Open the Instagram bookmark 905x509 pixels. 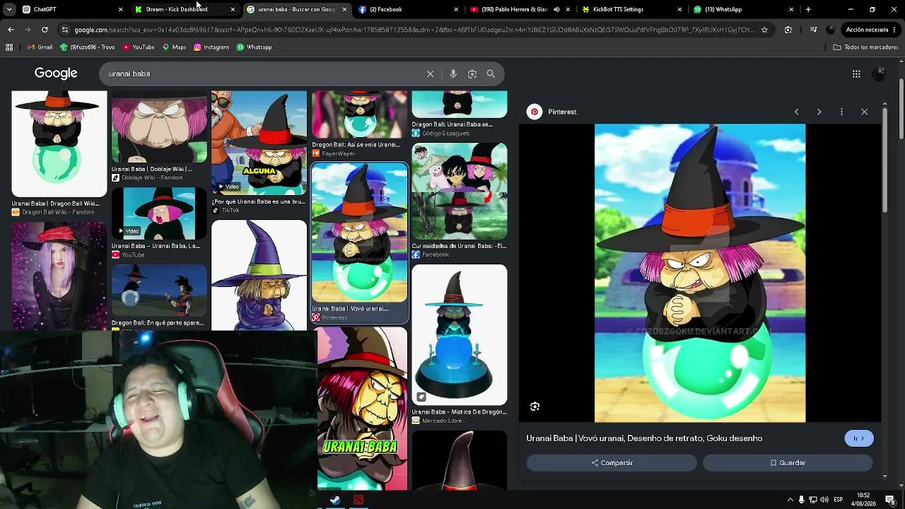(211, 47)
